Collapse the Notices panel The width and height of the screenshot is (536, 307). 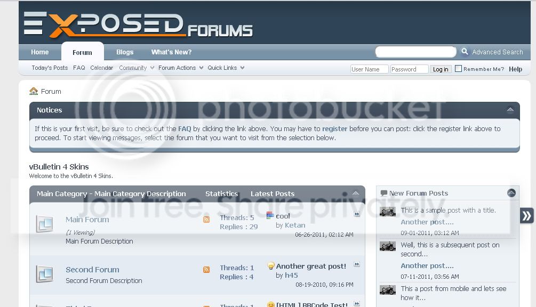tap(510, 110)
